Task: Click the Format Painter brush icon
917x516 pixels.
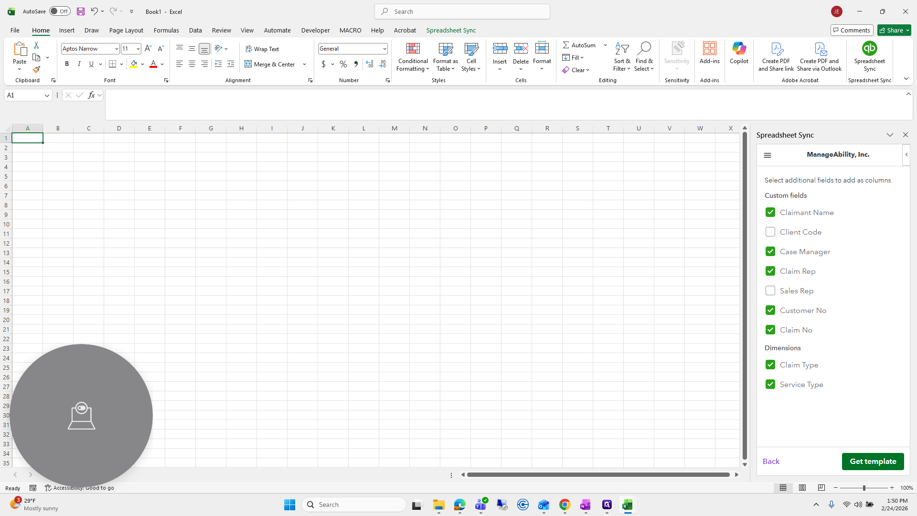Action: click(x=36, y=70)
